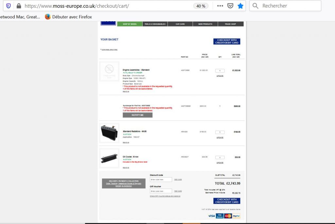Click the MasterCard payment icon
The width and height of the screenshot is (335, 224).
pyautogui.click(x=228, y=216)
